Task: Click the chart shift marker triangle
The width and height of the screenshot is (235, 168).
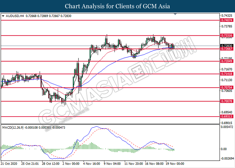Action: coord(175,14)
